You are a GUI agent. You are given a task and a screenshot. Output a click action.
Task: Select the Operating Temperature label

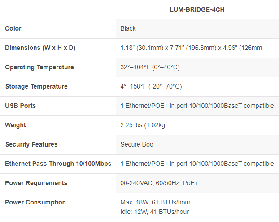[x=39, y=67]
